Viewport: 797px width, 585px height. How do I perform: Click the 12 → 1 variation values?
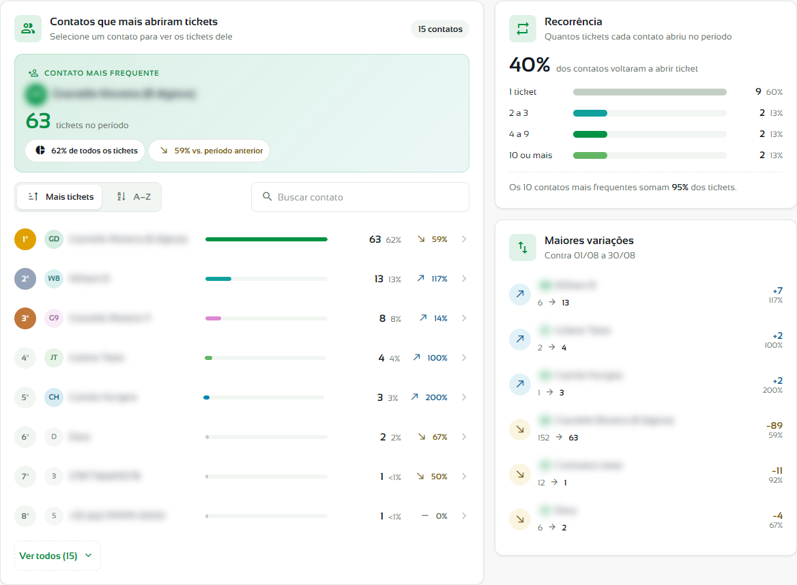coord(553,483)
